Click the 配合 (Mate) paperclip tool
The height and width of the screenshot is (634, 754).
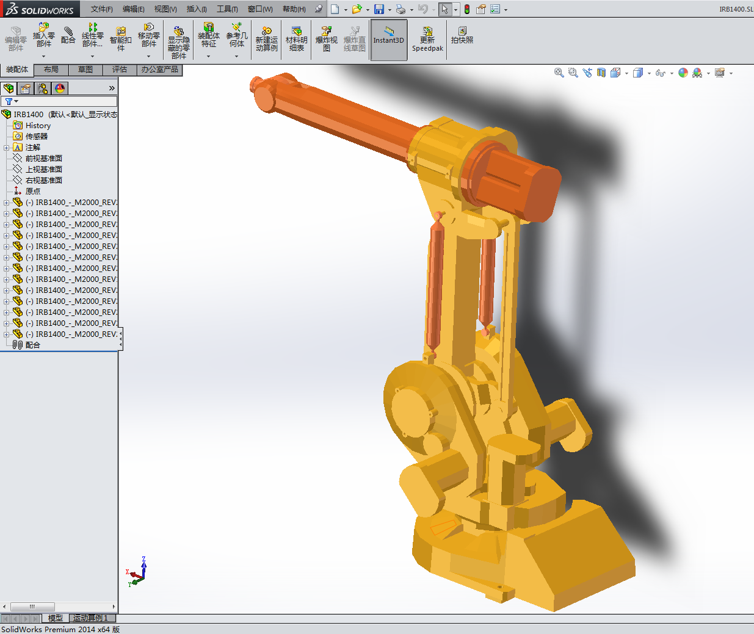tap(68, 35)
